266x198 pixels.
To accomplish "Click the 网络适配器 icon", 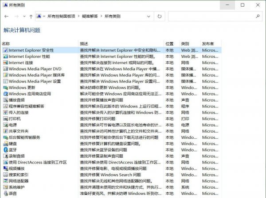I will [x=6, y=181].
